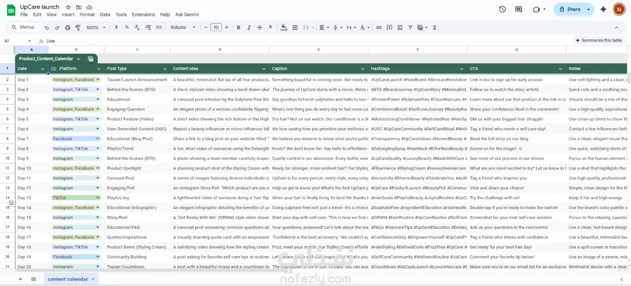Create a filter
This screenshot has height=286, width=631.
pos(410,28)
